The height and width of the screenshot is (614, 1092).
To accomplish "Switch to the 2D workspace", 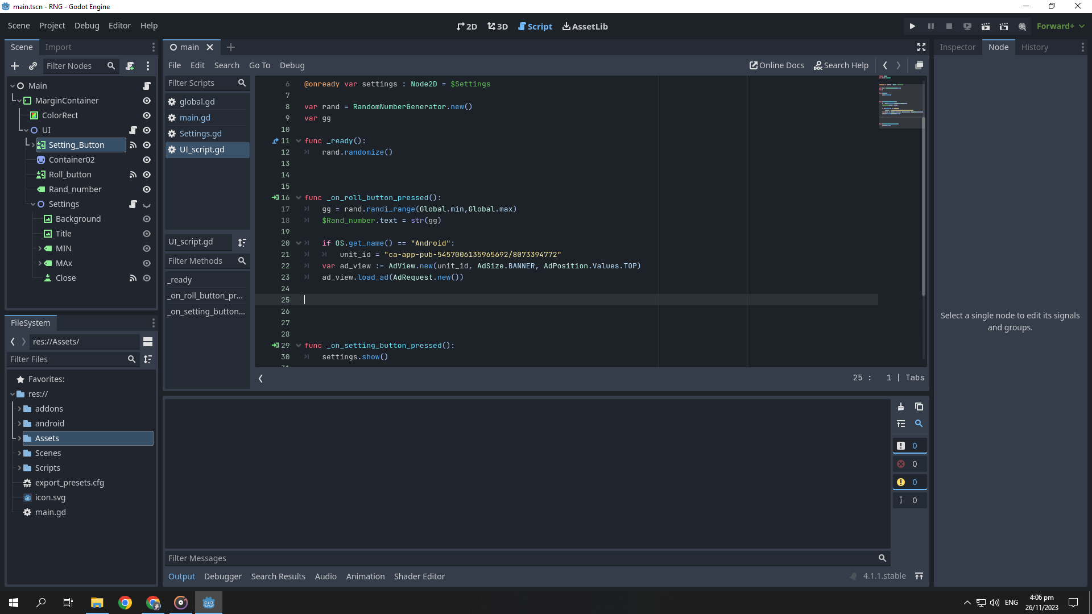I will [x=467, y=26].
